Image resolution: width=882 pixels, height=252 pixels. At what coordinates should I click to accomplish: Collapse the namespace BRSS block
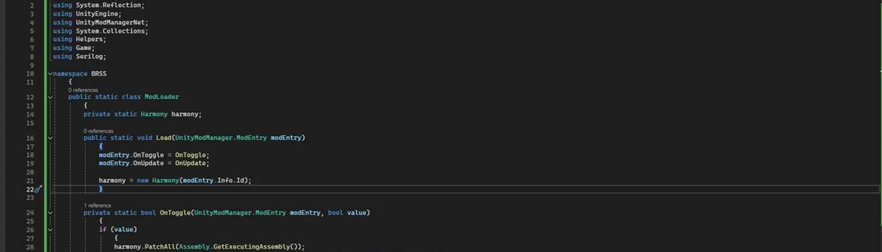point(50,74)
